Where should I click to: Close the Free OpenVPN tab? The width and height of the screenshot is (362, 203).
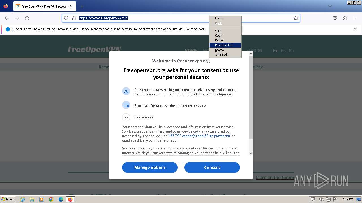71,6
